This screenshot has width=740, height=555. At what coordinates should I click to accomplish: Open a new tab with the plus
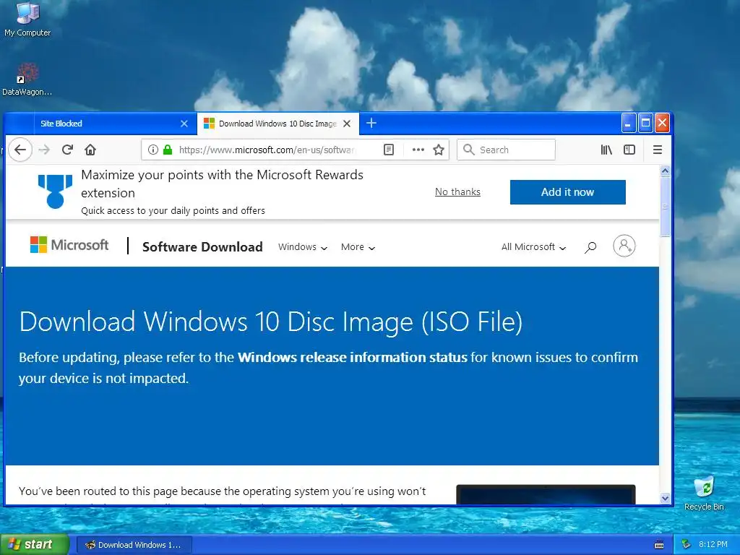371,123
